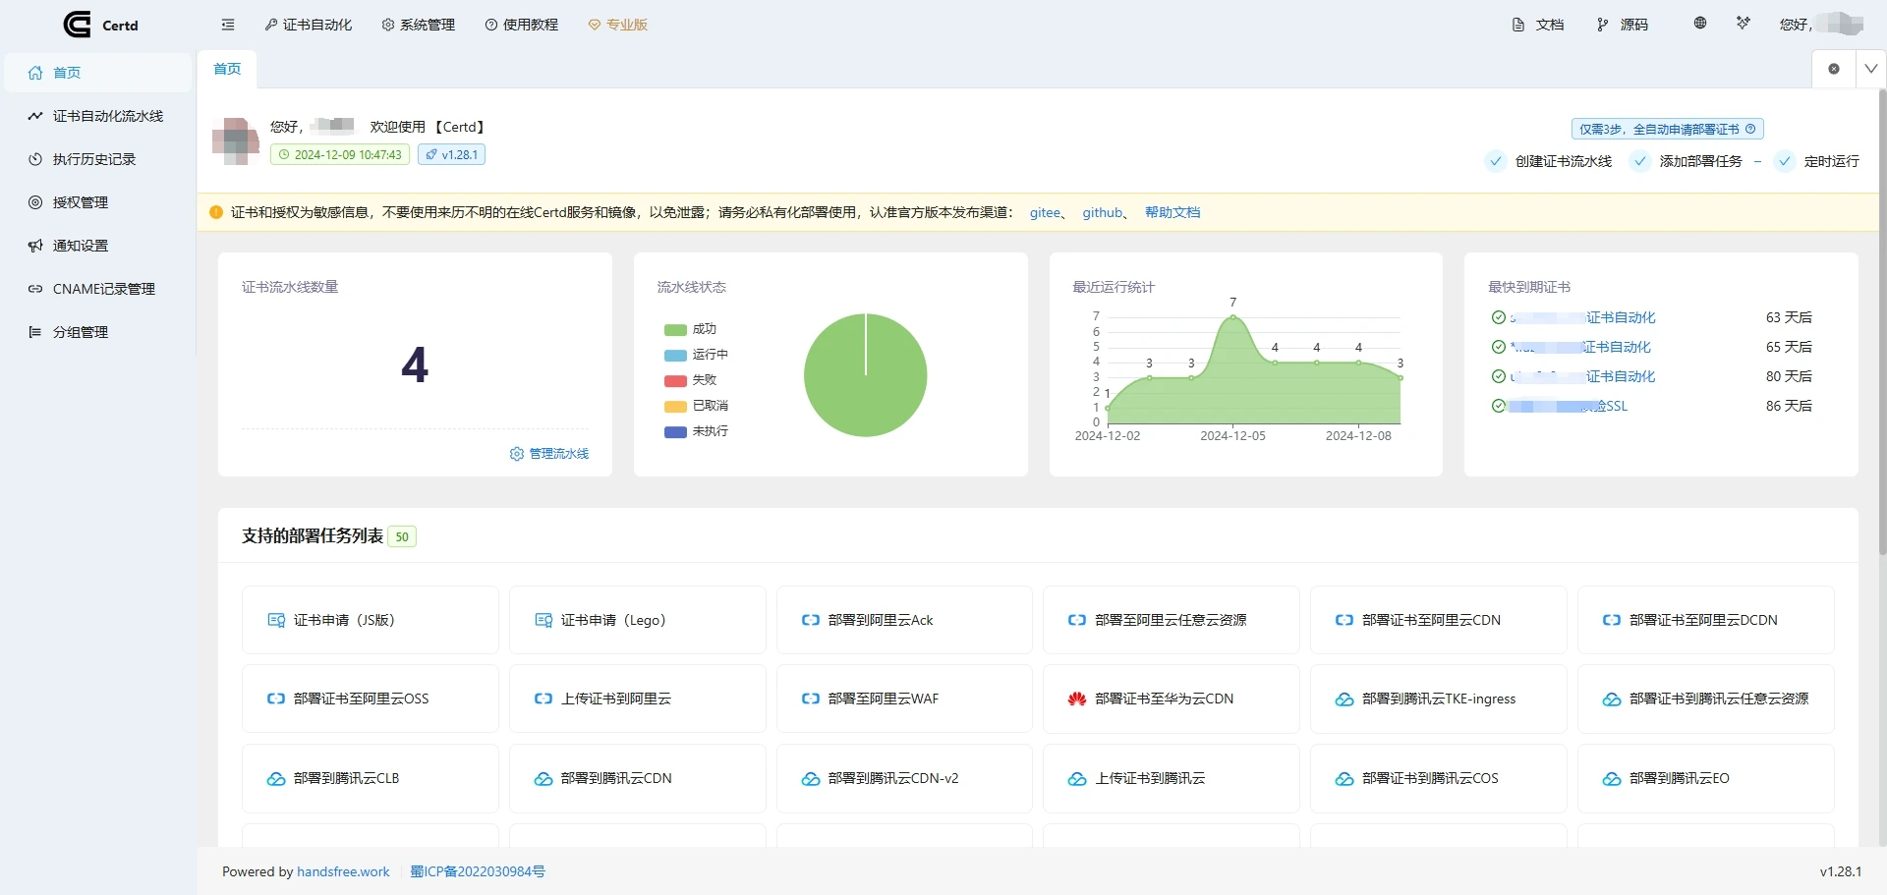This screenshot has width=1887, height=895.
Task: Click Aliyun icon on 部署至阿里云任意云资源
Action: (1077, 620)
